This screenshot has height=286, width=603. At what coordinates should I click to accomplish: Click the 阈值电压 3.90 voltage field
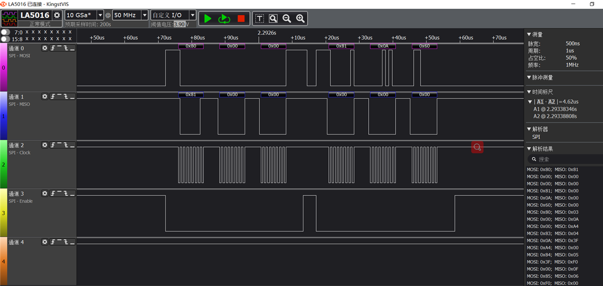click(x=179, y=24)
